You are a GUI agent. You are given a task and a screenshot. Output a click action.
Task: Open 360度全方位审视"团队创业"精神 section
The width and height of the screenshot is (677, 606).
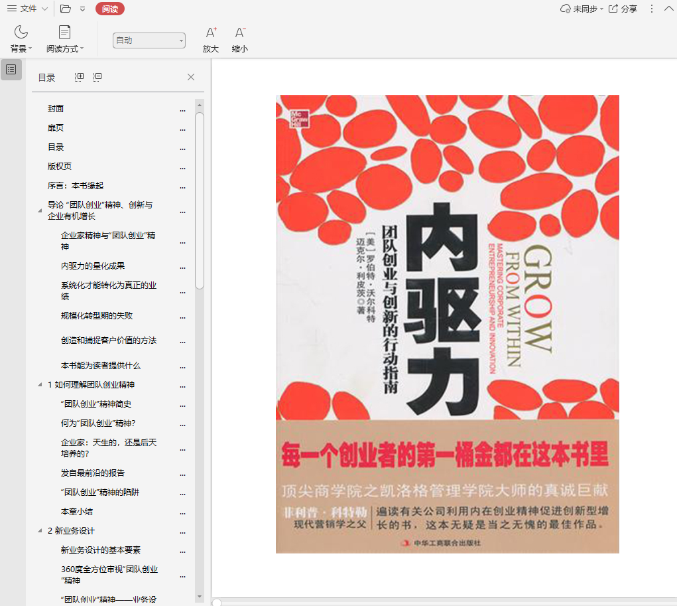pos(109,575)
